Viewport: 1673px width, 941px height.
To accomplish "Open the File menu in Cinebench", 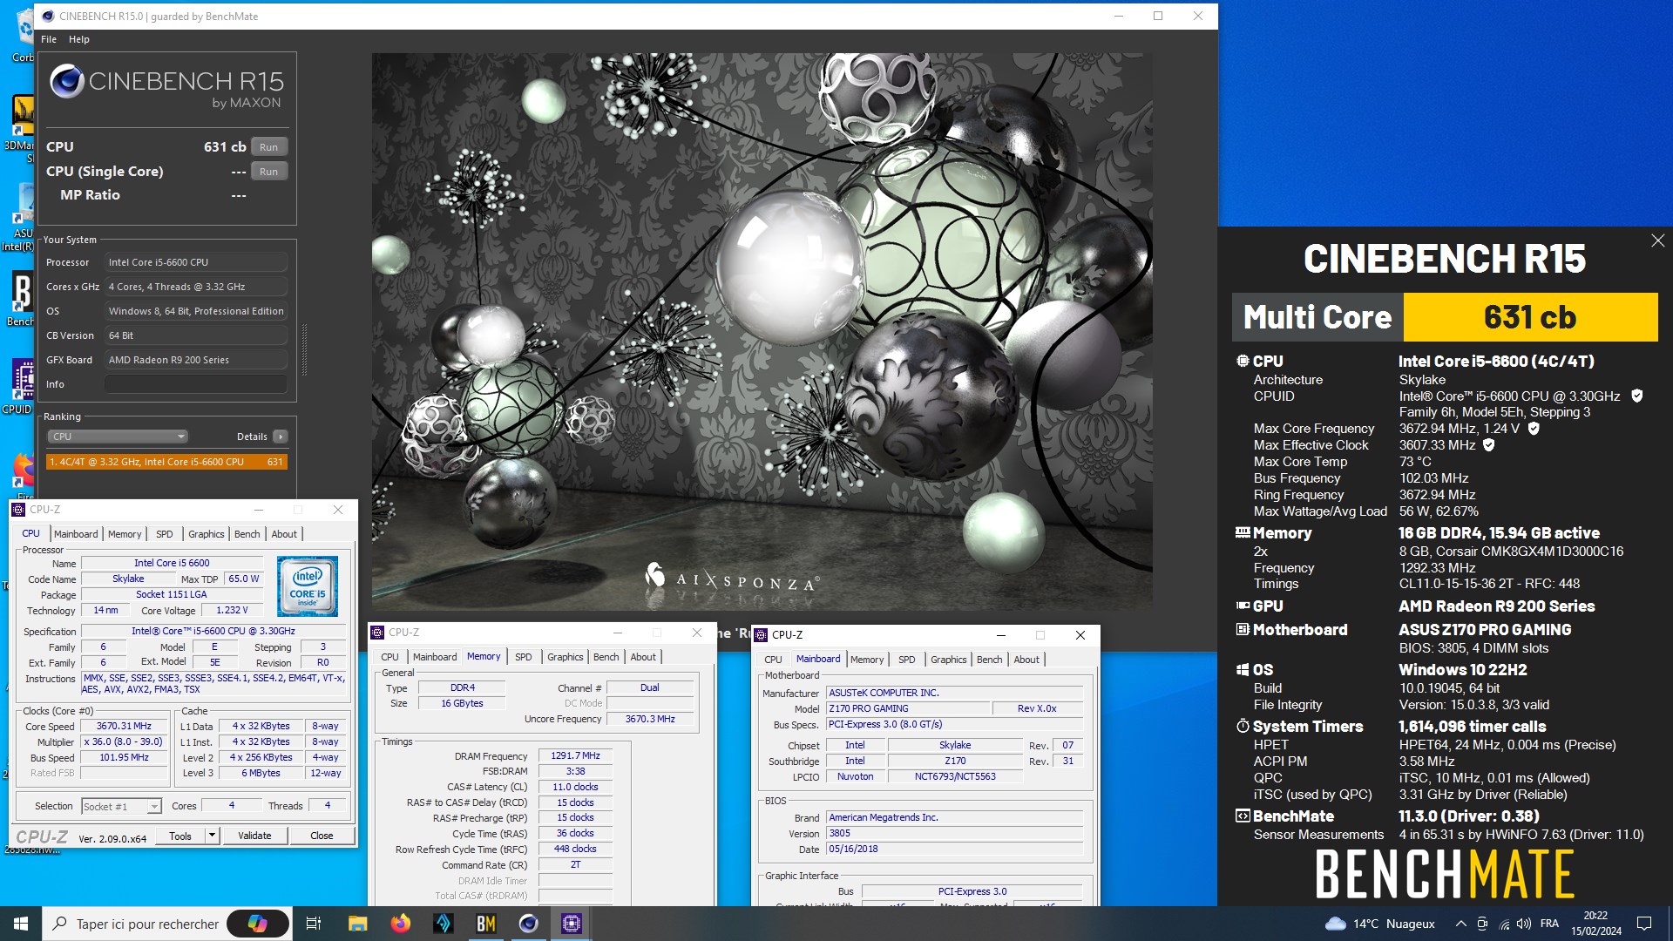I will click(49, 39).
